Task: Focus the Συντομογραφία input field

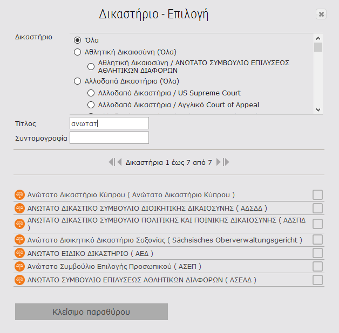Action: pyautogui.click(x=109, y=138)
